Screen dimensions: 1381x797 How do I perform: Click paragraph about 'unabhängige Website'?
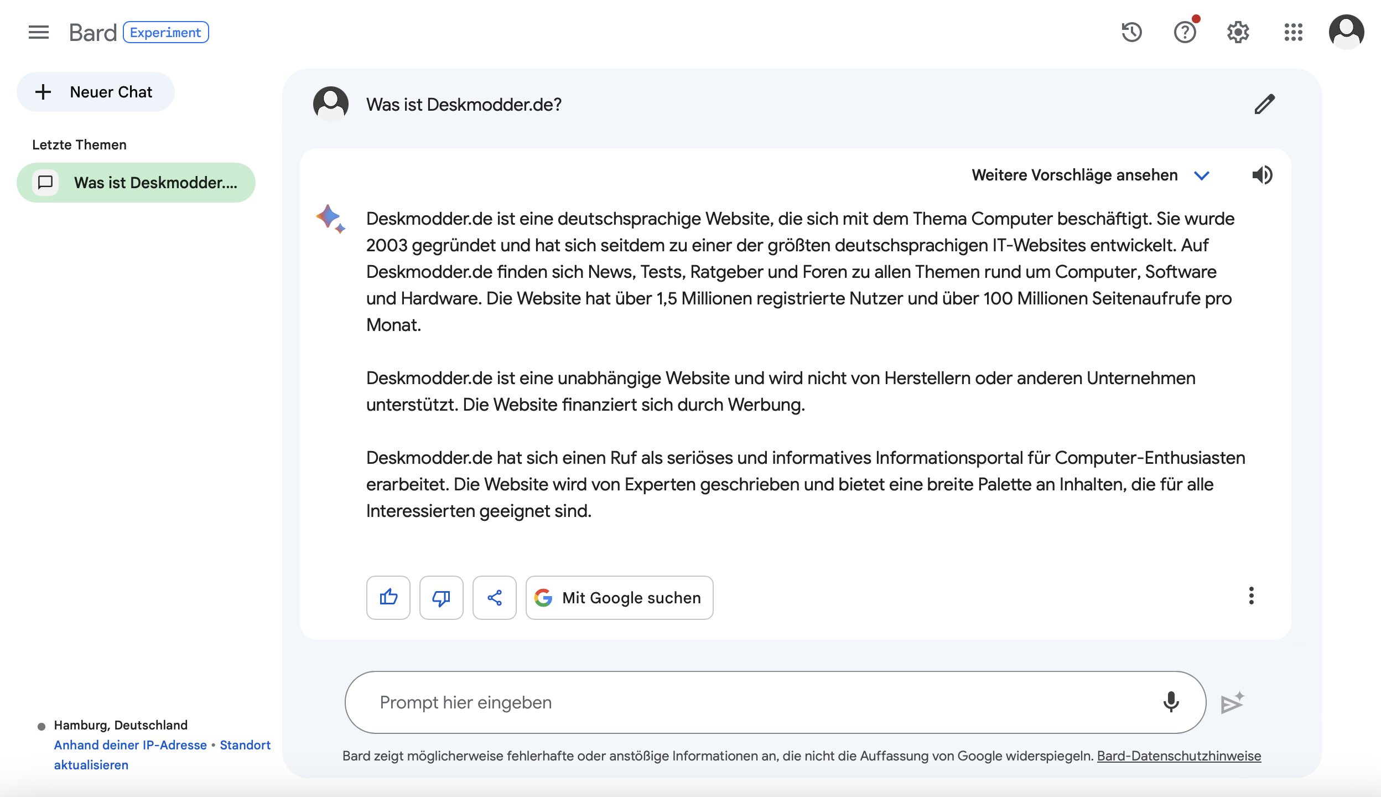781,391
